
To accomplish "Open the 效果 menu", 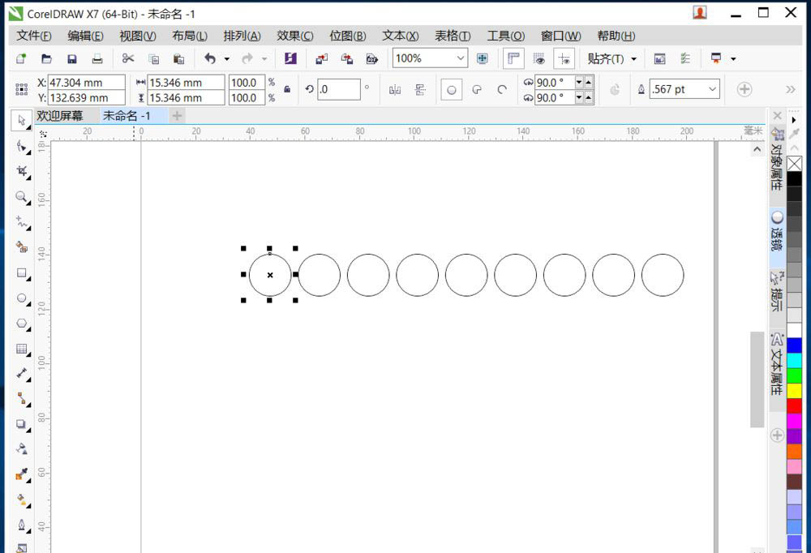I will tap(294, 36).
